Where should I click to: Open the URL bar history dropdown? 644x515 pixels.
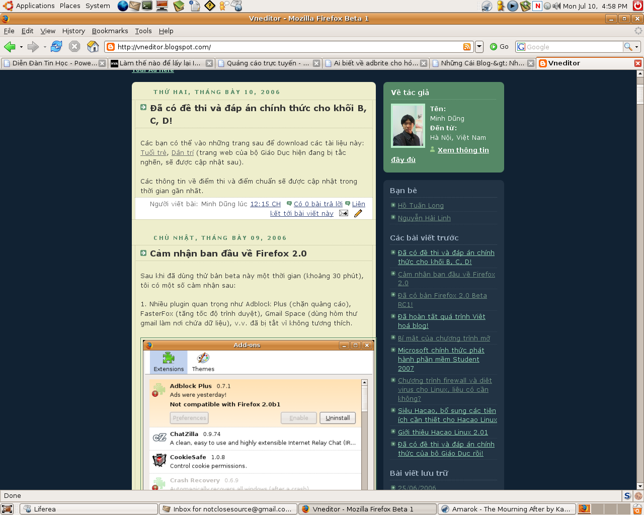pos(479,47)
